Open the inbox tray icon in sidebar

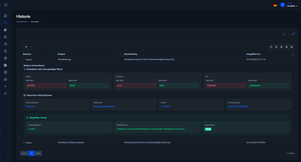5,79
